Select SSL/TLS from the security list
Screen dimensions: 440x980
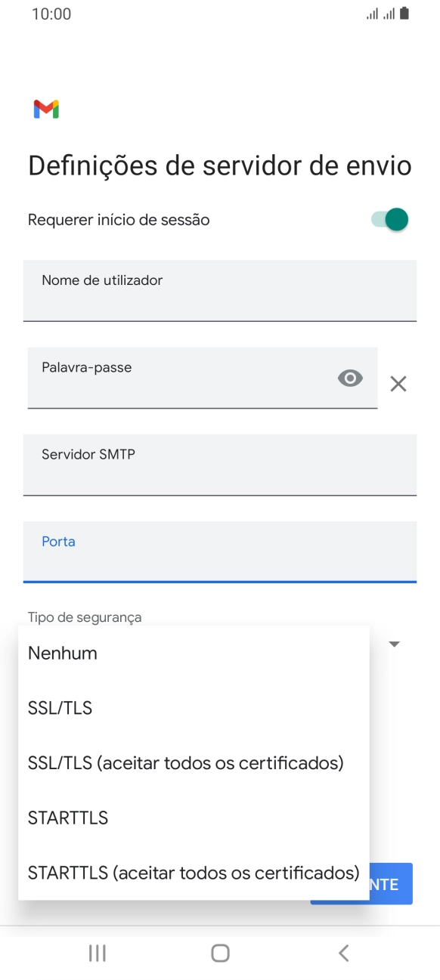[60, 708]
